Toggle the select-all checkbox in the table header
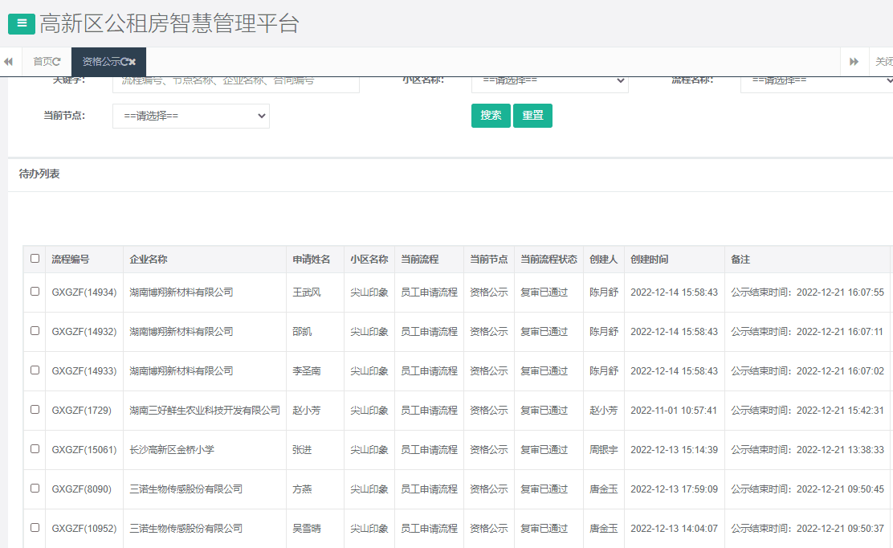Screen dimensions: 893x548 pyautogui.click(x=35, y=259)
